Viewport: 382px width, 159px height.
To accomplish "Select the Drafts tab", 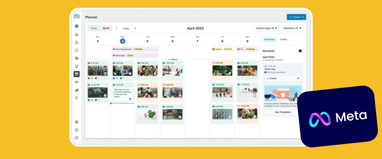I will point(283,39).
